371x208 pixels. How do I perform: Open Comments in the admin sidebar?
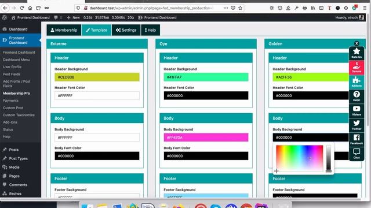tap(18, 185)
